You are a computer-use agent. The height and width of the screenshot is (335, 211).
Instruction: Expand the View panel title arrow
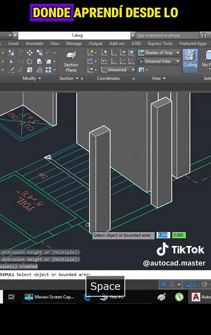(x=164, y=78)
